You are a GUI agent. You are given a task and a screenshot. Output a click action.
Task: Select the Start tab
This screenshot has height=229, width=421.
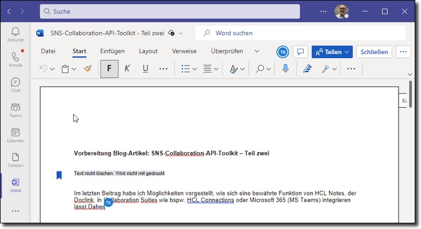click(x=79, y=51)
